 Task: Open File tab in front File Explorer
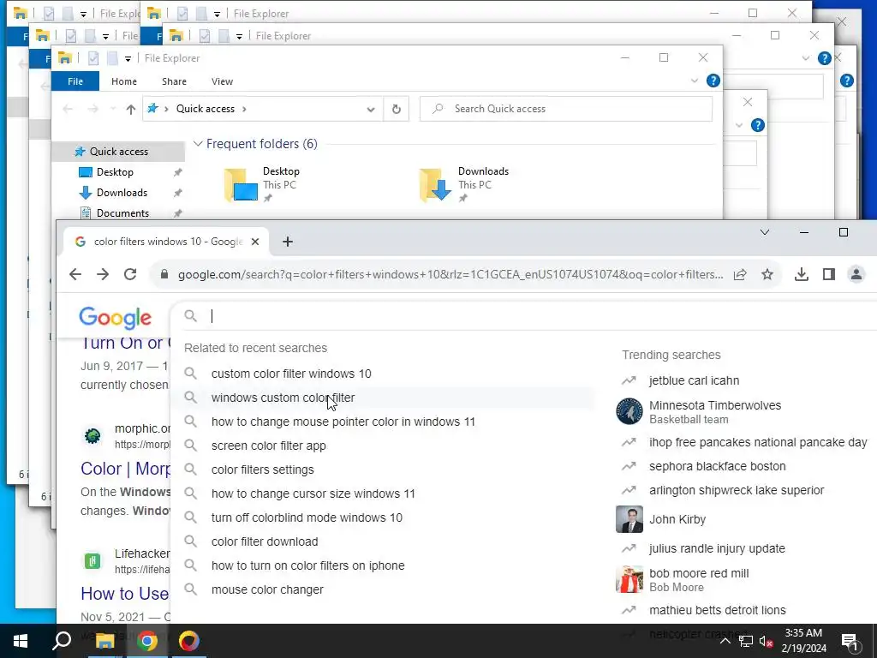75,81
